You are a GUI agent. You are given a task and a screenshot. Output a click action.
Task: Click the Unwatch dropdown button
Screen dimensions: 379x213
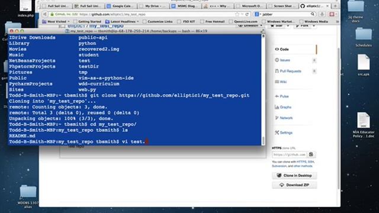[x=250, y=25]
